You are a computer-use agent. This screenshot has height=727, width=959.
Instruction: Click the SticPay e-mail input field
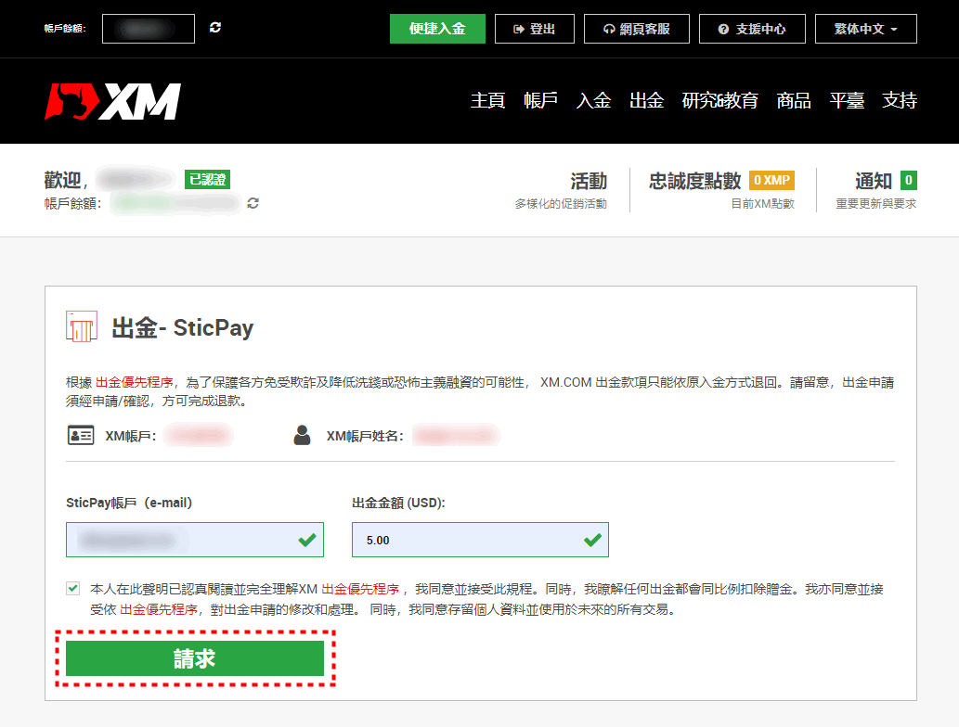tap(194, 540)
